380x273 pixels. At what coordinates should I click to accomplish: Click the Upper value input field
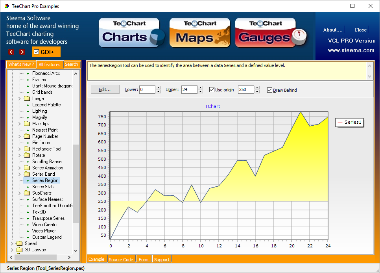coord(190,89)
